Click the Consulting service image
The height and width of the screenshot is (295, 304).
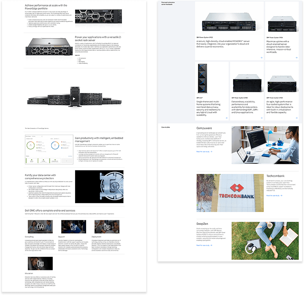pyautogui.click(x=40, y=227)
